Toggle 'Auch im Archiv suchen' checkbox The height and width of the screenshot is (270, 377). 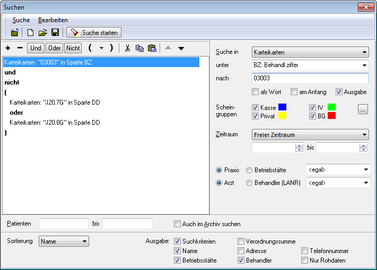pos(178,224)
